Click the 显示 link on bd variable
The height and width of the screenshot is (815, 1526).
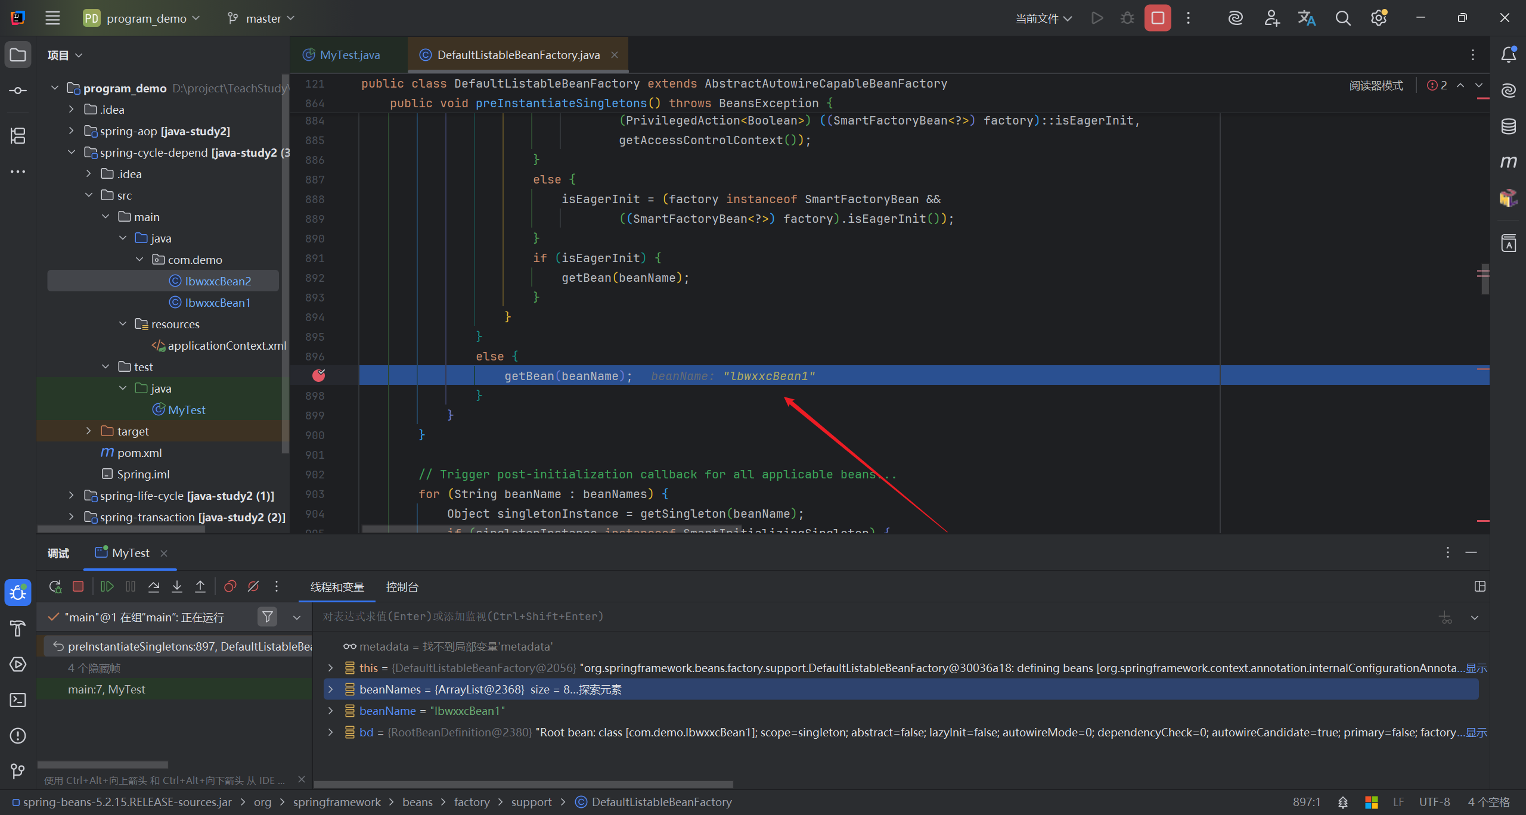1477,733
